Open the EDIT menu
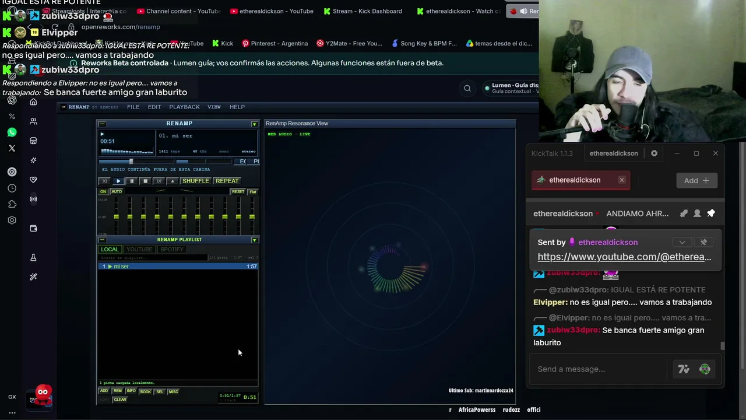The height and width of the screenshot is (420, 746). (x=154, y=107)
